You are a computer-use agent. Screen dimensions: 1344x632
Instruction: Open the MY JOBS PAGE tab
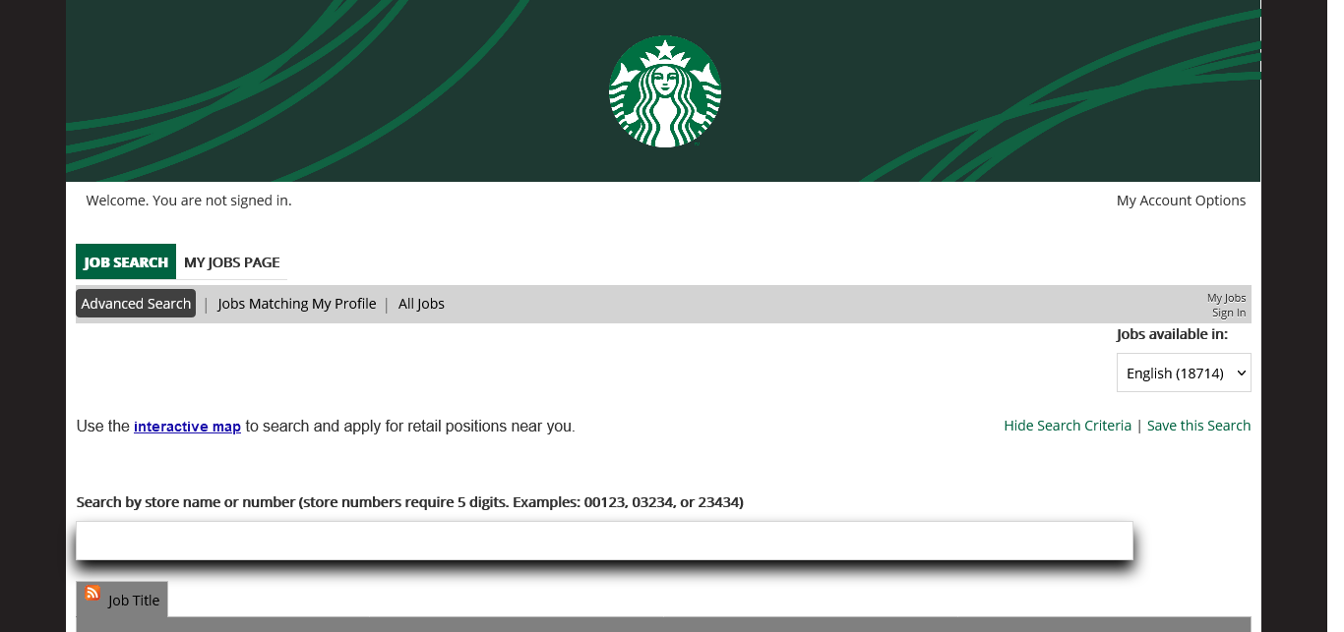click(232, 262)
